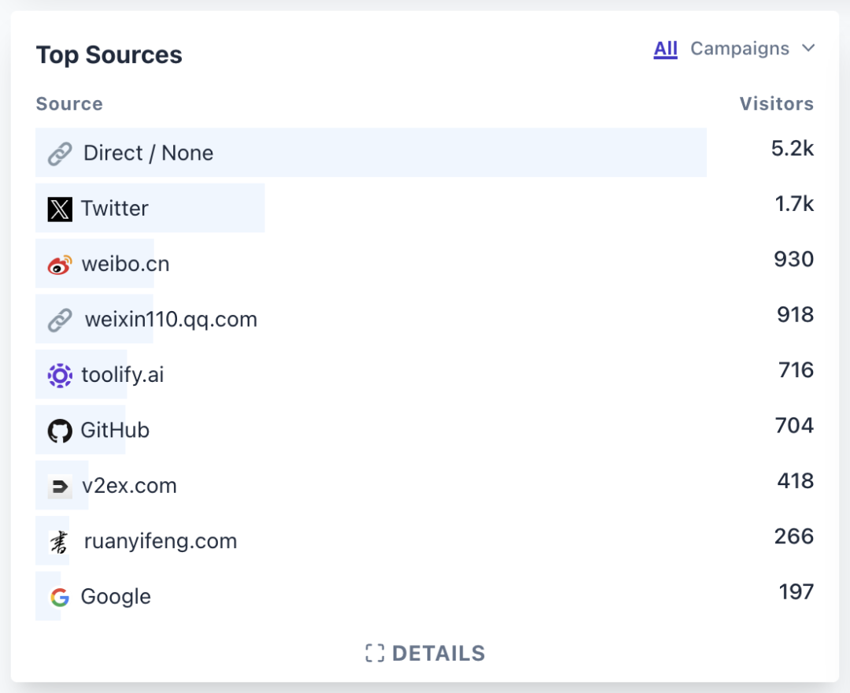Click the 5.2k visitors count
Image resolution: width=850 pixels, height=693 pixels.
[x=792, y=149]
